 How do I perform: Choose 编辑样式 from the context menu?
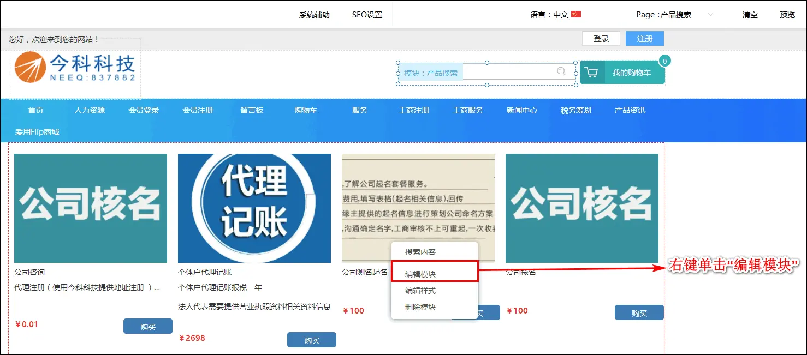pyautogui.click(x=420, y=291)
